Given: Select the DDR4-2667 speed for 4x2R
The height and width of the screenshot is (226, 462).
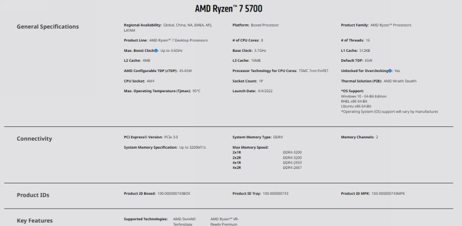Looking at the screenshot, I should [292, 168].
